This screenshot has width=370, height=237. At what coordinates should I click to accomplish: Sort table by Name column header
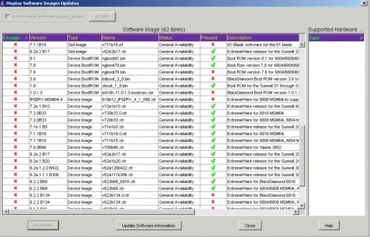[x=130, y=38]
